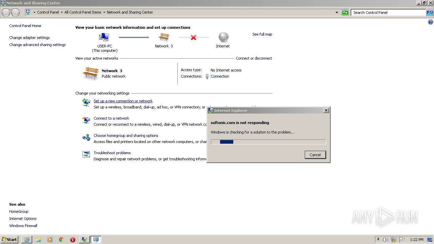Click the address bar location icon

point(28,12)
